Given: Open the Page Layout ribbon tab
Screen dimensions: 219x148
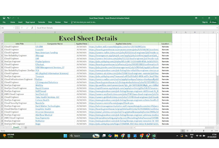Looking at the screenshot, I should [30, 22].
